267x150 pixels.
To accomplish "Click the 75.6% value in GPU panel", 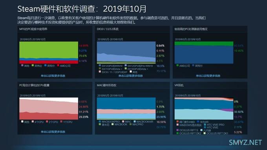I will click(x=83, y=56).
